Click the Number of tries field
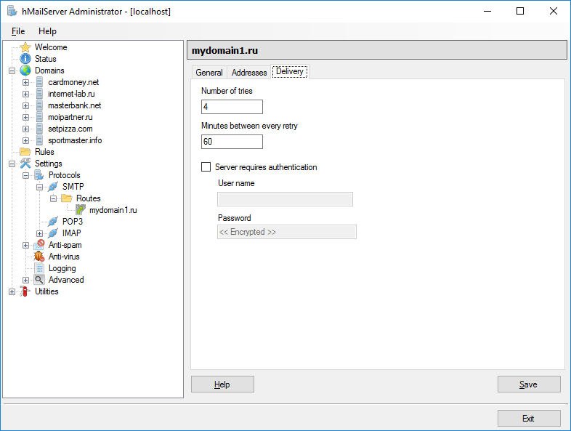The height and width of the screenshot is (431, 571). click(x=232, y=107)
